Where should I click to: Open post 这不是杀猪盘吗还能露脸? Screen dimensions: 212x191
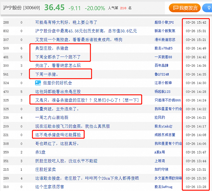[x=58, y=135]
